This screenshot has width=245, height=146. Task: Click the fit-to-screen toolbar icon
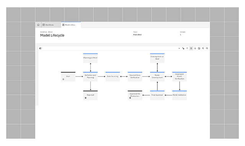199,48
